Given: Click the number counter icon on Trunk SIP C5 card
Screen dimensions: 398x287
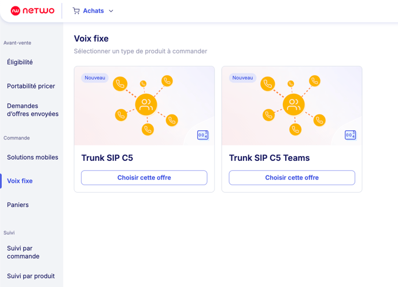Looking at the screenshot, I should click(202, 135).
